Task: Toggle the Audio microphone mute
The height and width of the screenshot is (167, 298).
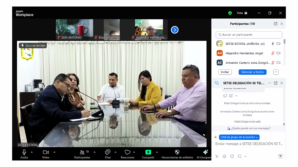Action: (24, 152)
